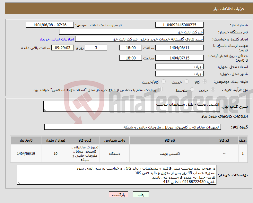253x203 pixels.
Task: Select the کالا radio button
Action: coord(205,82)
